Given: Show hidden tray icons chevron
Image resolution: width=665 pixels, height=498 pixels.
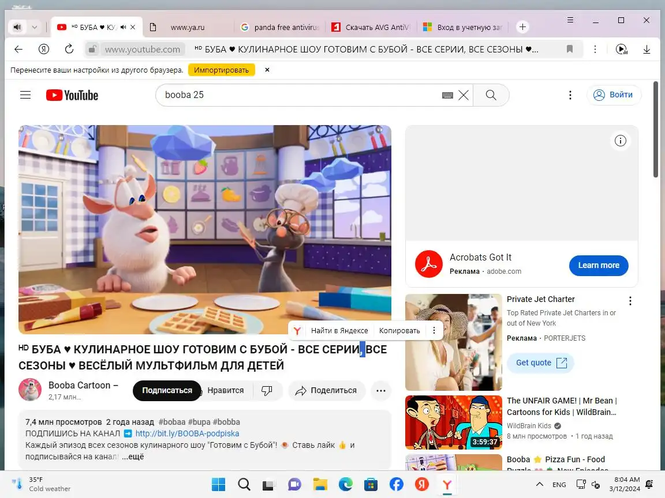Looking at the screenshot, I should click(540, 484).
